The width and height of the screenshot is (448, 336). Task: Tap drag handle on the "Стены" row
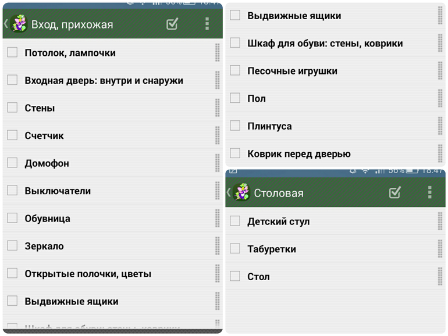[217, 108]
